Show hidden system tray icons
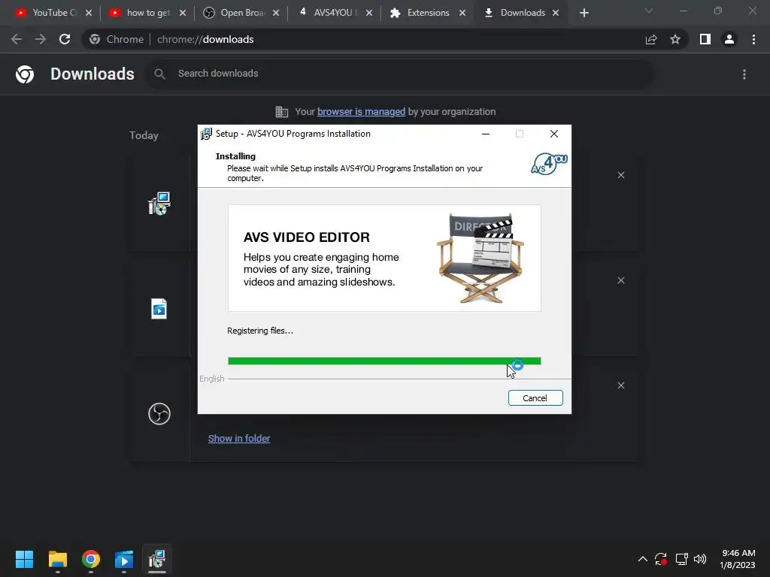 coord(642,559)
